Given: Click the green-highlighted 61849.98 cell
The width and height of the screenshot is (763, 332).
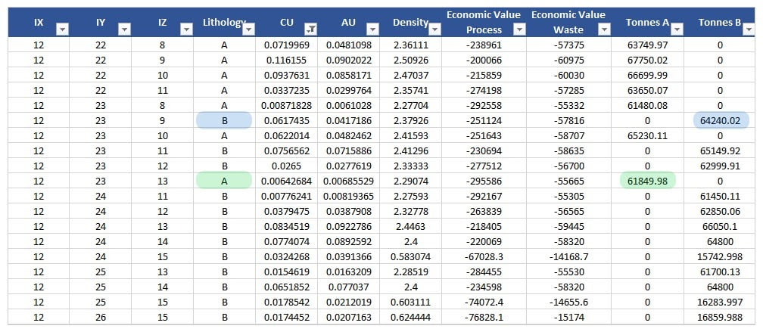Looking at the screenshot, I should [x=647, y=181].
